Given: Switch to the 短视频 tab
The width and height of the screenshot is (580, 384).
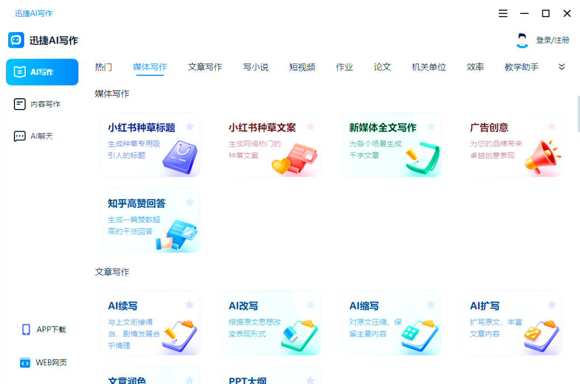Looking at the screenshot, I should tap(302, 67).
